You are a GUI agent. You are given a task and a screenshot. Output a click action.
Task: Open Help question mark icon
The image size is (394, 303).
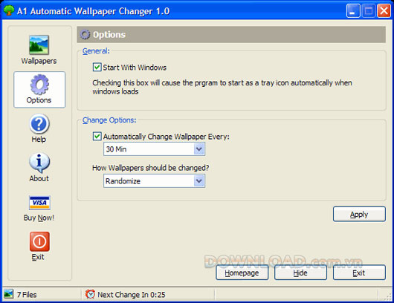click(x=39, y=124)
